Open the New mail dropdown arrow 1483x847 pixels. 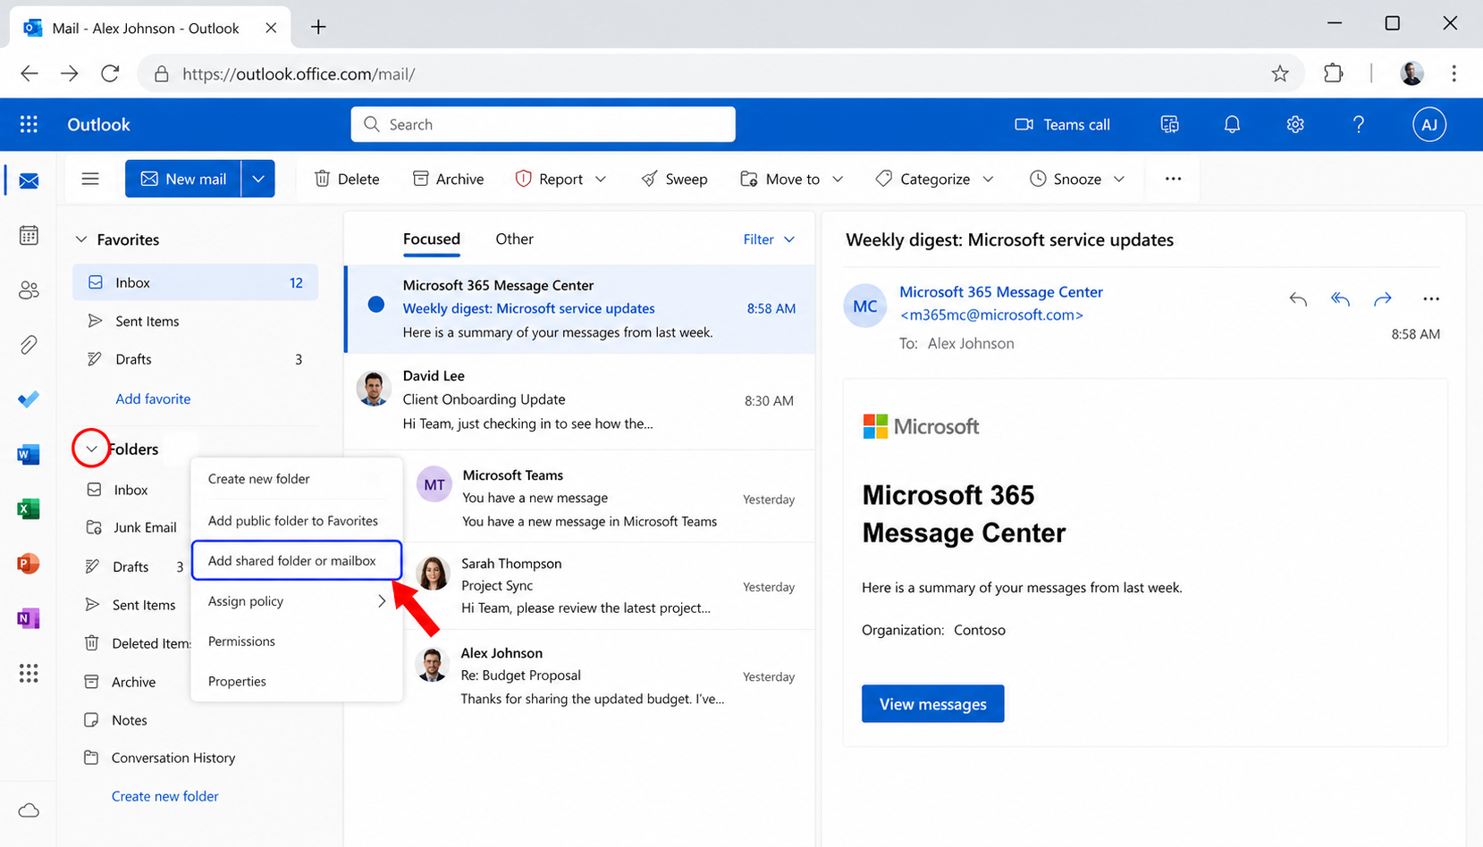point(258,179)
